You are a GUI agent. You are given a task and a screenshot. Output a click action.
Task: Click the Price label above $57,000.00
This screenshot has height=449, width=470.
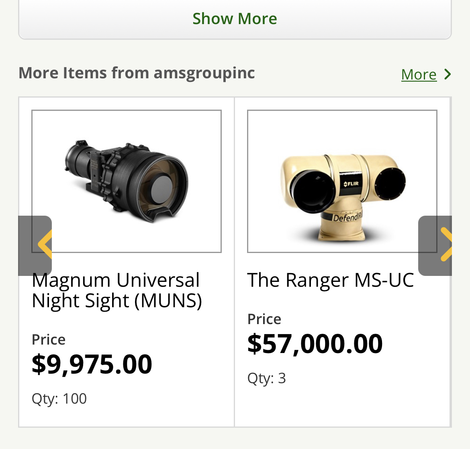[264, 319]
